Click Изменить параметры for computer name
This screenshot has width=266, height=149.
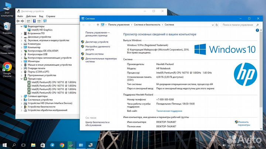(x=244, y=123)
